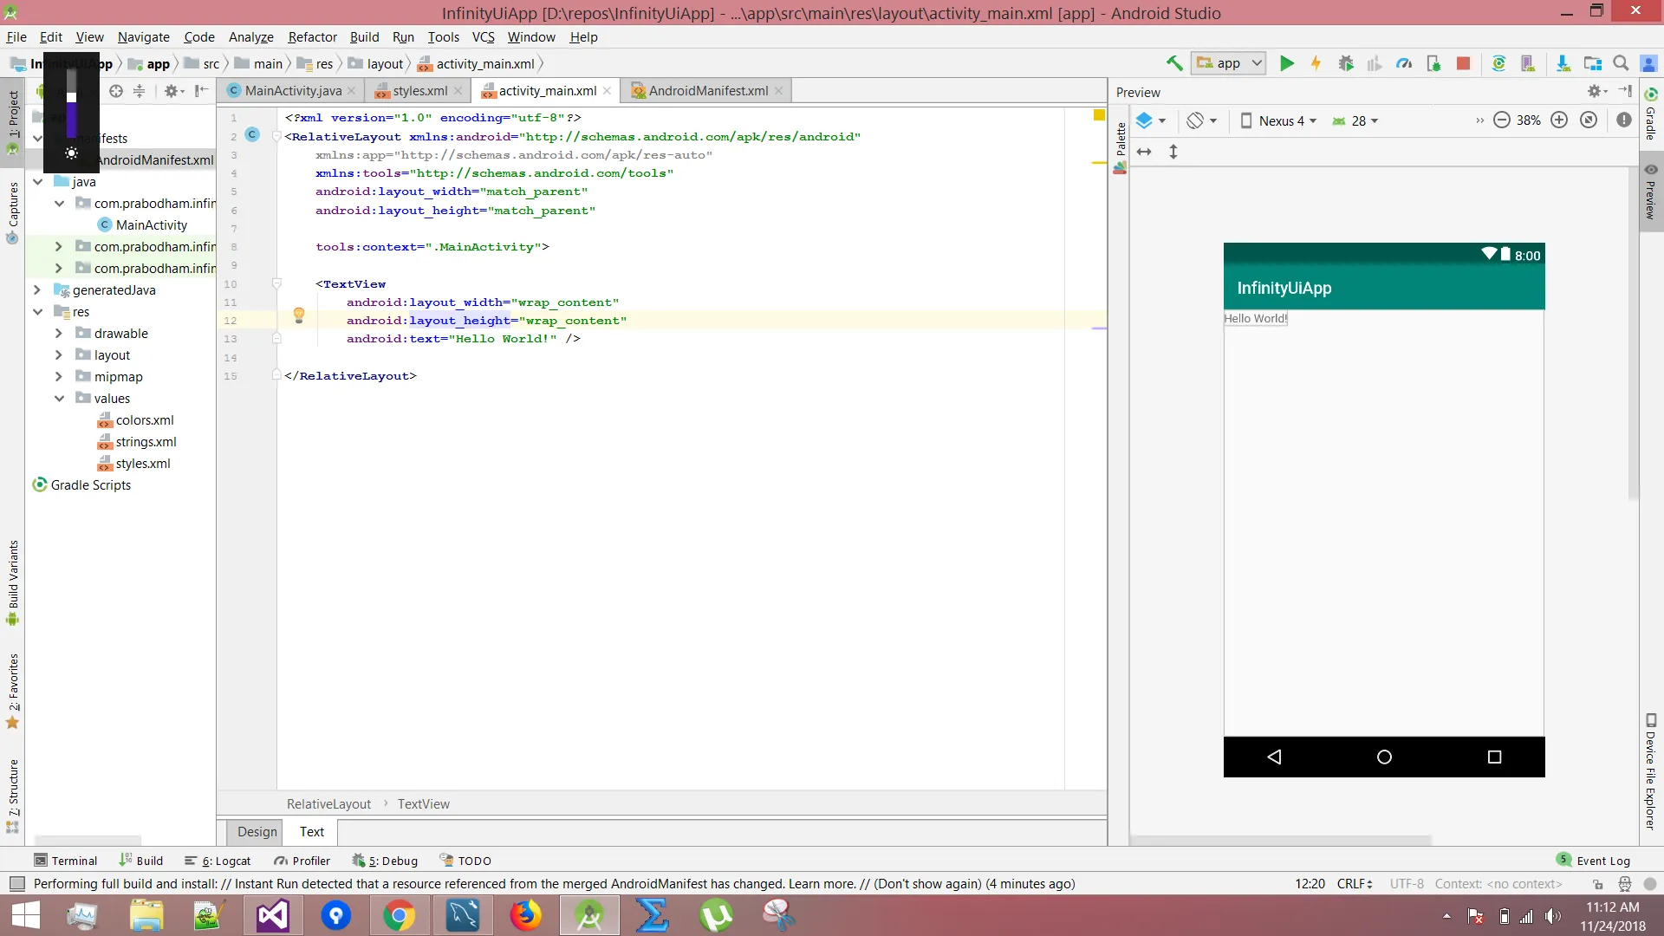Viewport: 1664px width, 936px height.
Task: Zoom in on the layout preview
Action: pyautogui.click(x=1559, y=120)
